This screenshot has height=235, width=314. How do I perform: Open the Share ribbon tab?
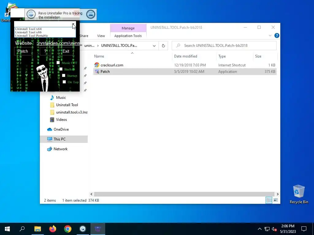tap(84, 36)
